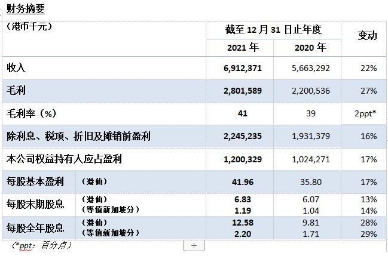The height and width of the screenshot is (256, 388).
Task: Click the 变动 column header
Action: pyautogui.click(x=366, y=35)
